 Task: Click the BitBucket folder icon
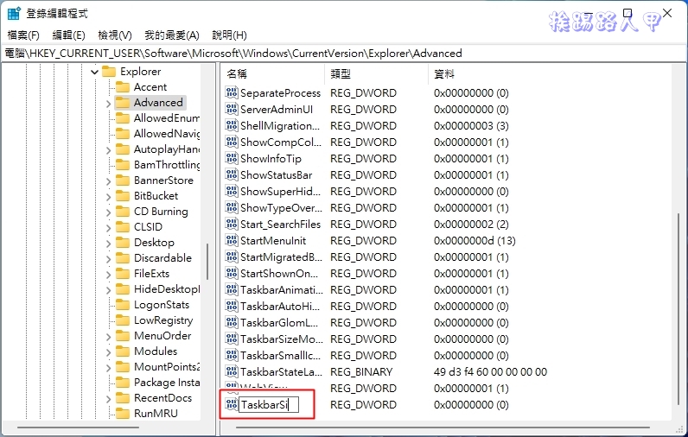coord(123,196)
